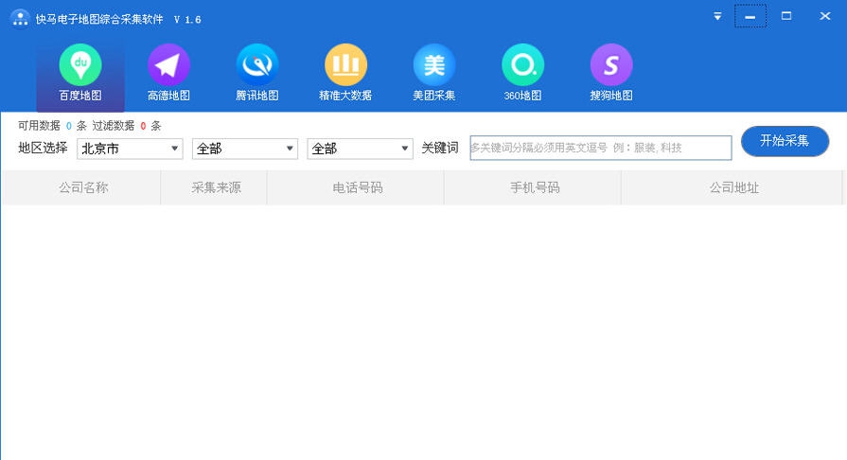This screenshot has width=847, height=460.
Task: Select the 360地图 source
Action: coord(523,74)
